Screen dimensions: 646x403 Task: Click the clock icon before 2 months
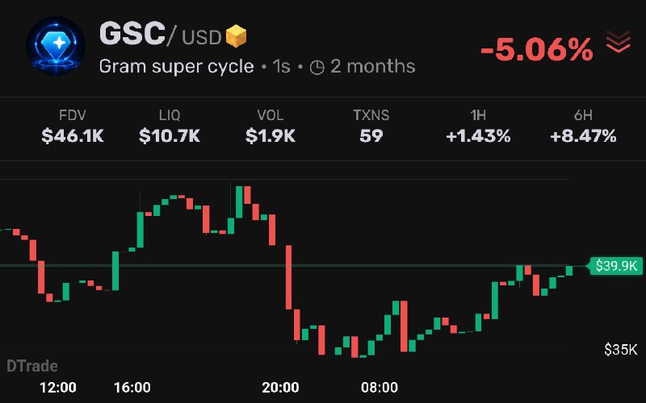[317, 67]
